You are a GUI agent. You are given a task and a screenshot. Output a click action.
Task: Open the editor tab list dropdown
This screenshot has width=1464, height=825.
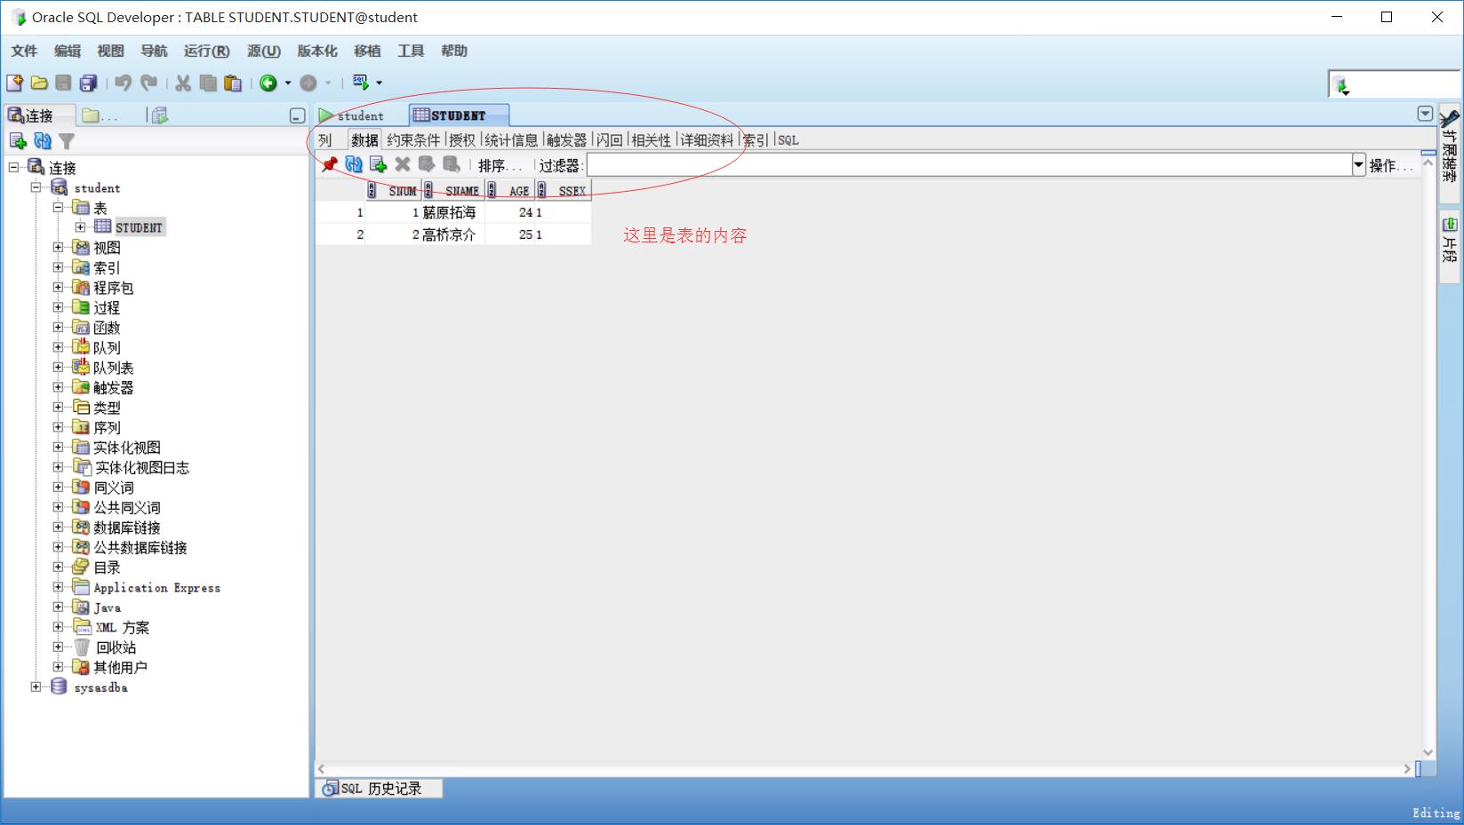(x=1425, y=114)
